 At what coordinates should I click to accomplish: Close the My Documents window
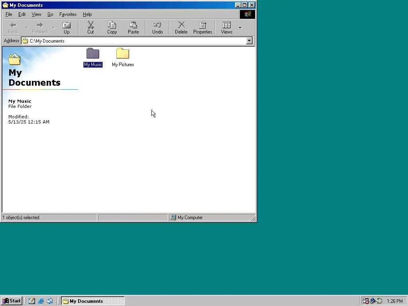[252, 5]
